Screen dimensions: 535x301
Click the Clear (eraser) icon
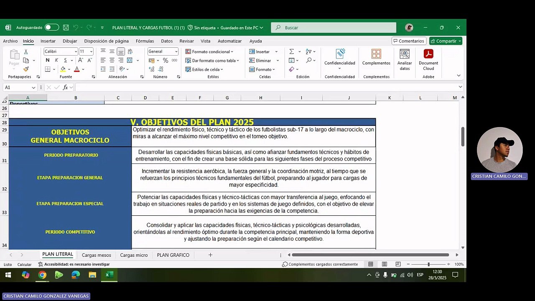coord(291,69)
